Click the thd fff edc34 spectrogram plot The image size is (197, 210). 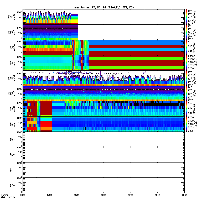pos(103,78)
